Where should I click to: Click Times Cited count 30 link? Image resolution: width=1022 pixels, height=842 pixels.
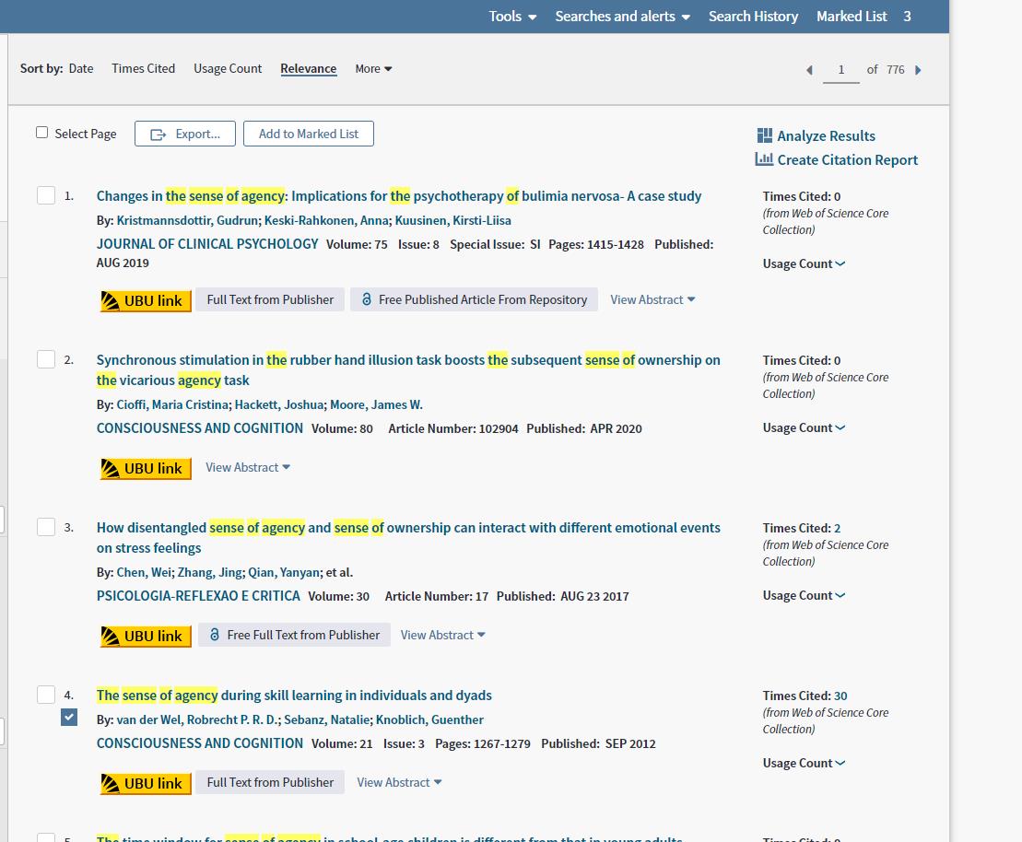(840, 696)
